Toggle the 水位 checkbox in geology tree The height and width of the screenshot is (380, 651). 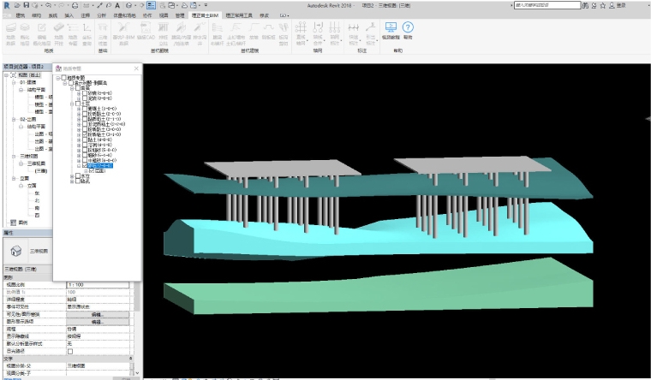coord(77,175)
